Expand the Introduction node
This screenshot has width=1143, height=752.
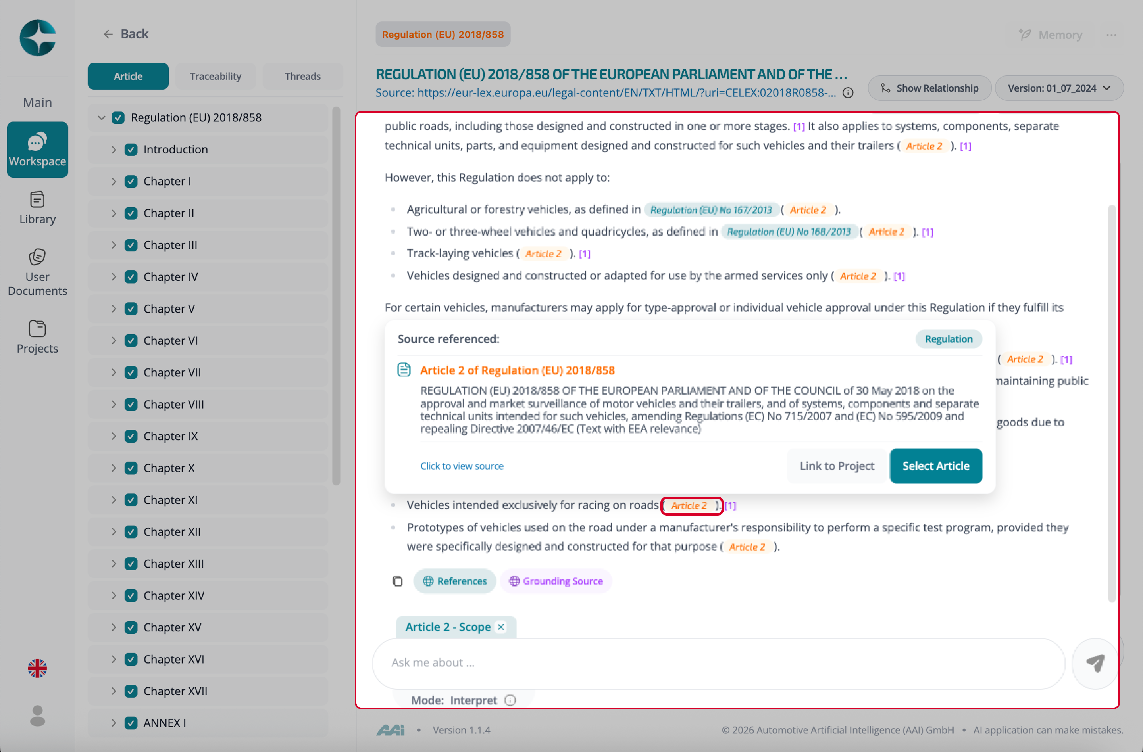point(114,149)
